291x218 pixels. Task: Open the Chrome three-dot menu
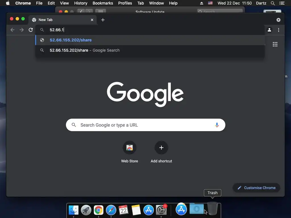tap(278, 30)
